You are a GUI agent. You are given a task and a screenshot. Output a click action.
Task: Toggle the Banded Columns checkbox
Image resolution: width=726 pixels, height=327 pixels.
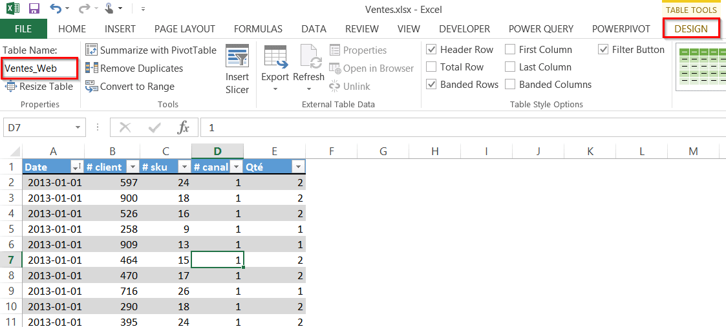click(x=511, y=85)
